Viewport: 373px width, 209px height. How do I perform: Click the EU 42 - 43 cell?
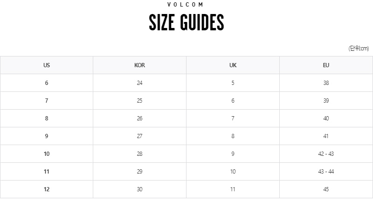(x=326, y=154)
